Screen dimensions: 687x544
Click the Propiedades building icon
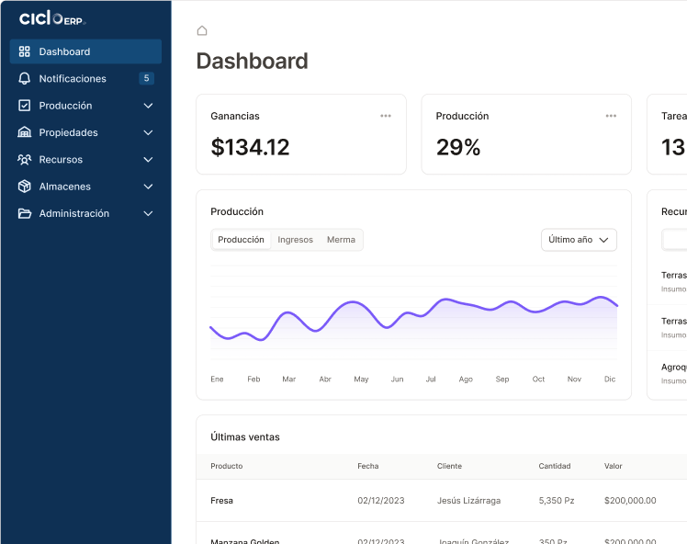tap(25, 132)
